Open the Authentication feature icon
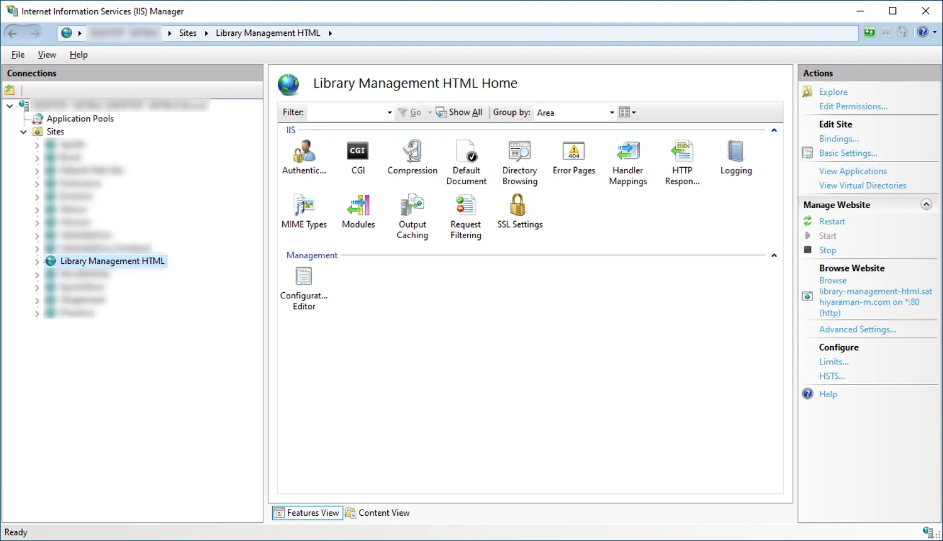 (304, 157)
